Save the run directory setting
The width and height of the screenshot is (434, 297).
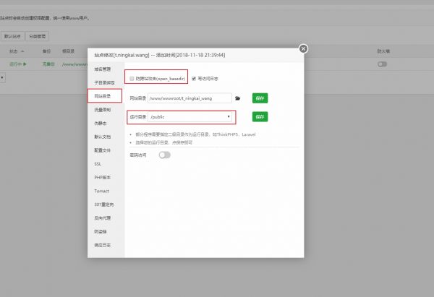260,117
